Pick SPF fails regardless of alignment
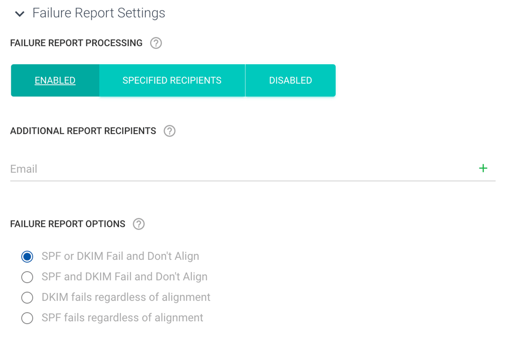This screenshot has width=509, height=343. [27, 318]
